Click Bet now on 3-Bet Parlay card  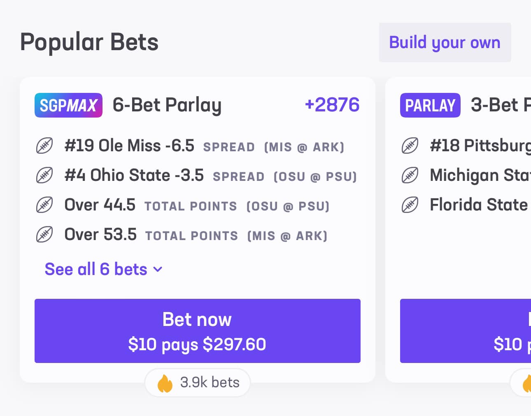[466, 331]
